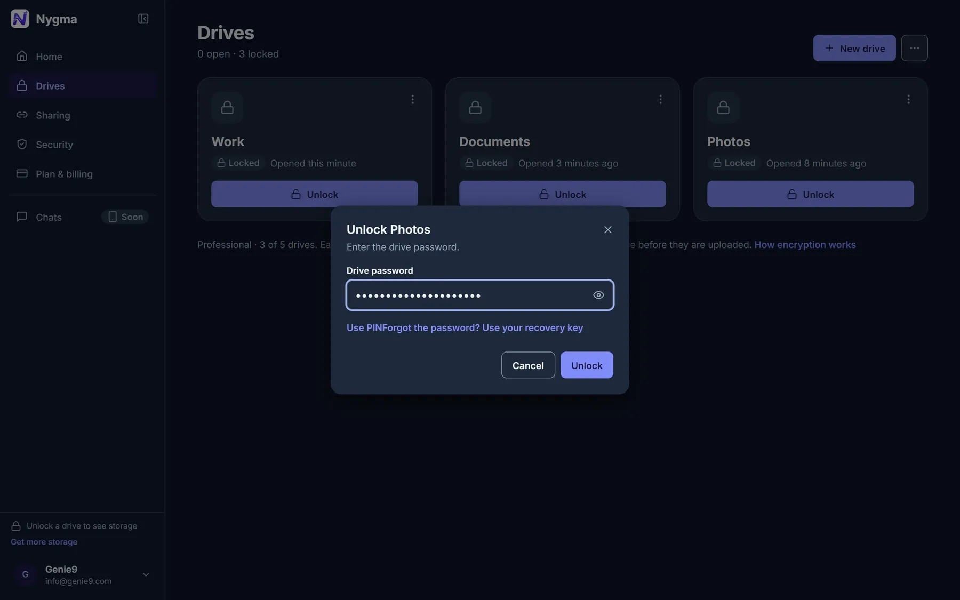Focus the Drive password field

[x=480, y=295]
